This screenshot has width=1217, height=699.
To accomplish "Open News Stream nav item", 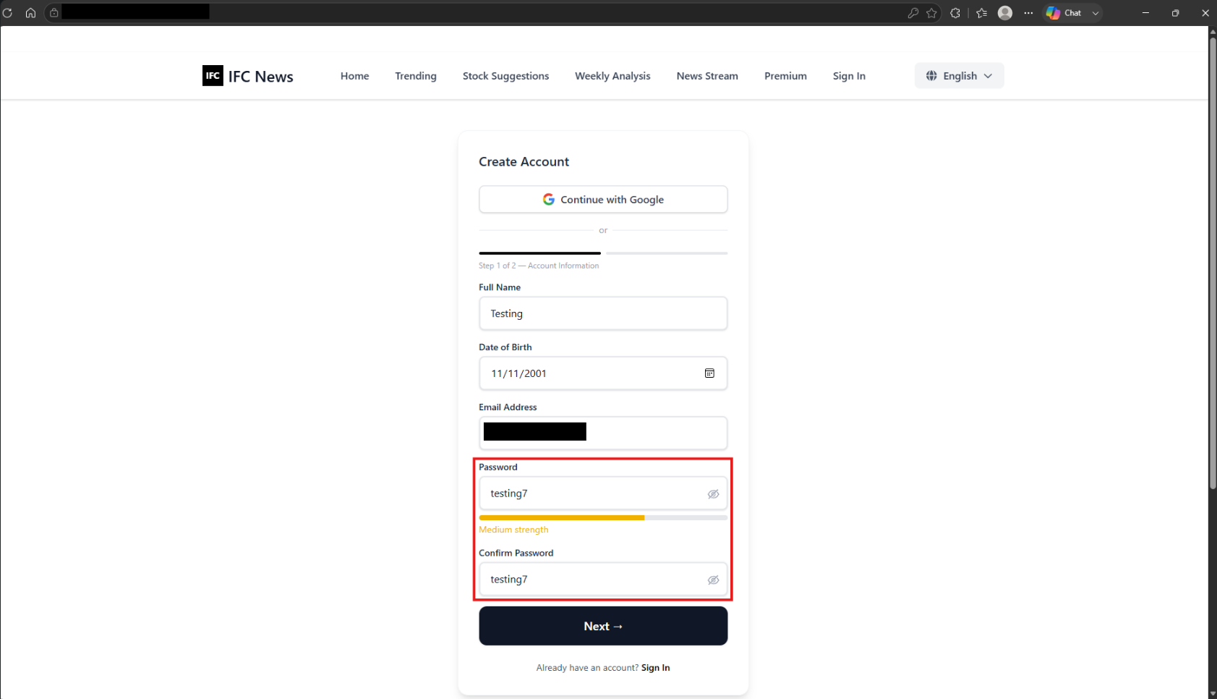I will coord(707,76).
